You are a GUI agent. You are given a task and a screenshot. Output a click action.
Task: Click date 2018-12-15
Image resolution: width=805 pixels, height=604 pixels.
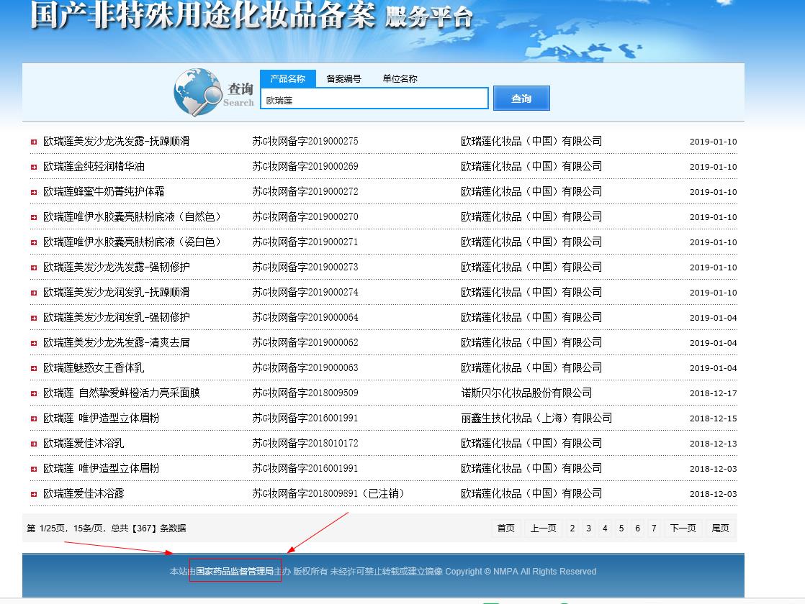click(713, 418)
